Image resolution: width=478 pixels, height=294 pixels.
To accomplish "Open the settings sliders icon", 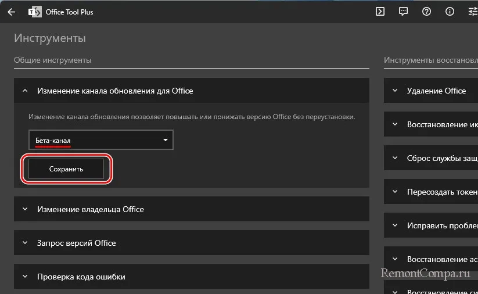I will pyautogui.click(x=470, y=12).
